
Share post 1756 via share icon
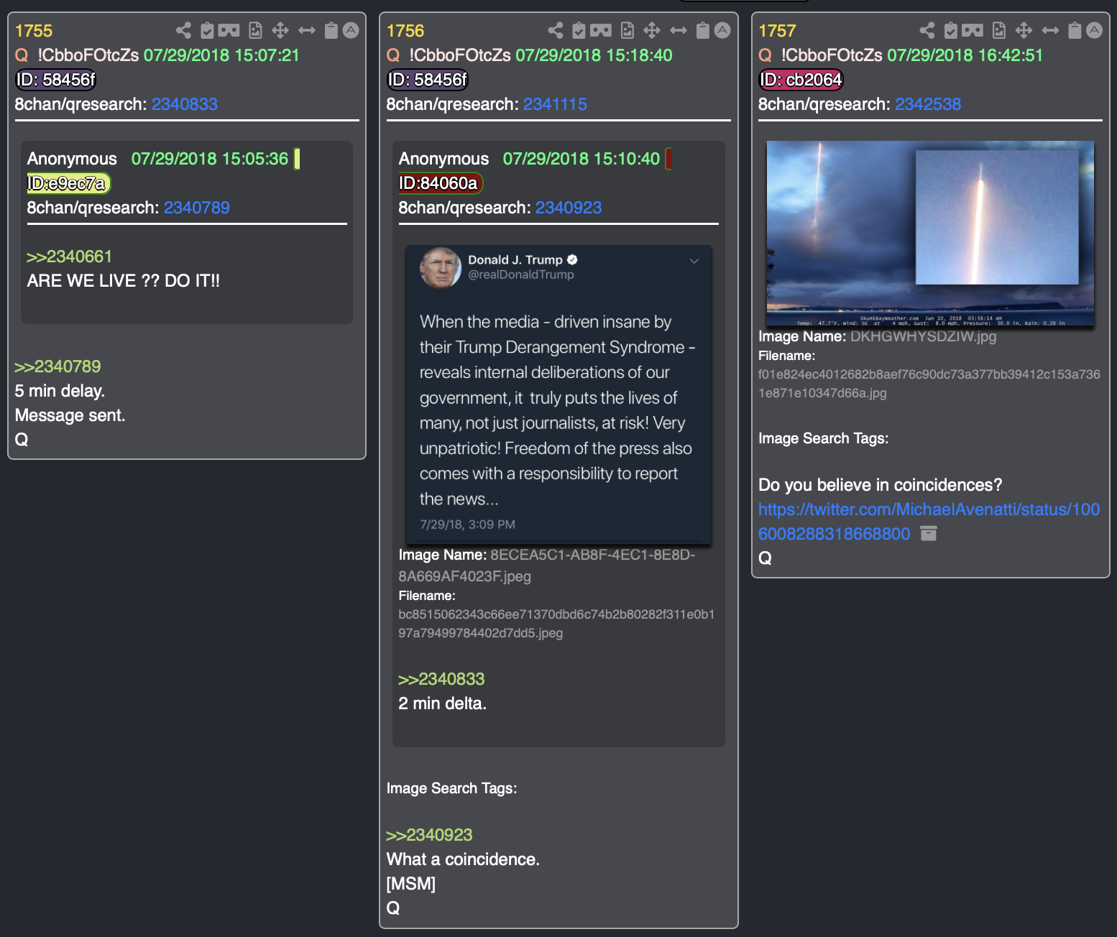(556, 30)
